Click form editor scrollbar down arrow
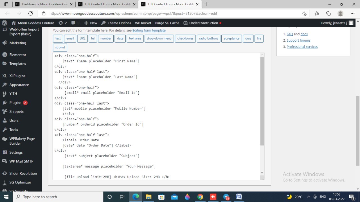Screen dimensions: 360x202 coord(262,173)
